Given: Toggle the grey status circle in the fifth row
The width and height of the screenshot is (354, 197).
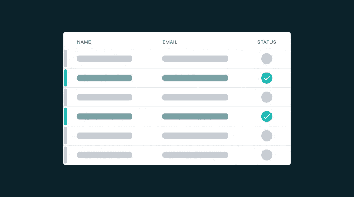Looking at the screenshot, I should tap(267, 136).
